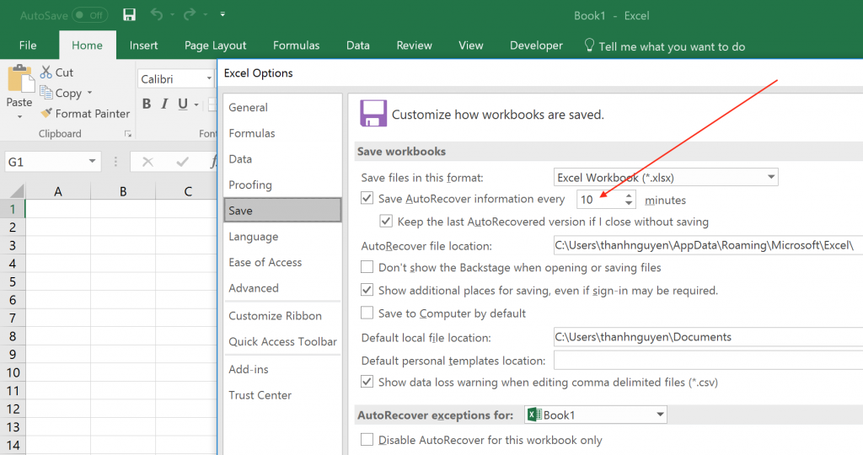This screenshot has height=455, width=863.
Task: Select column A header
Action: tap(58, 191)
